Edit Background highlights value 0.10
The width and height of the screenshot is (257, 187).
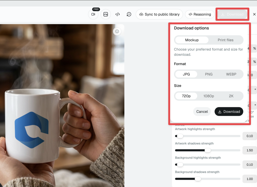coord(250,165)
